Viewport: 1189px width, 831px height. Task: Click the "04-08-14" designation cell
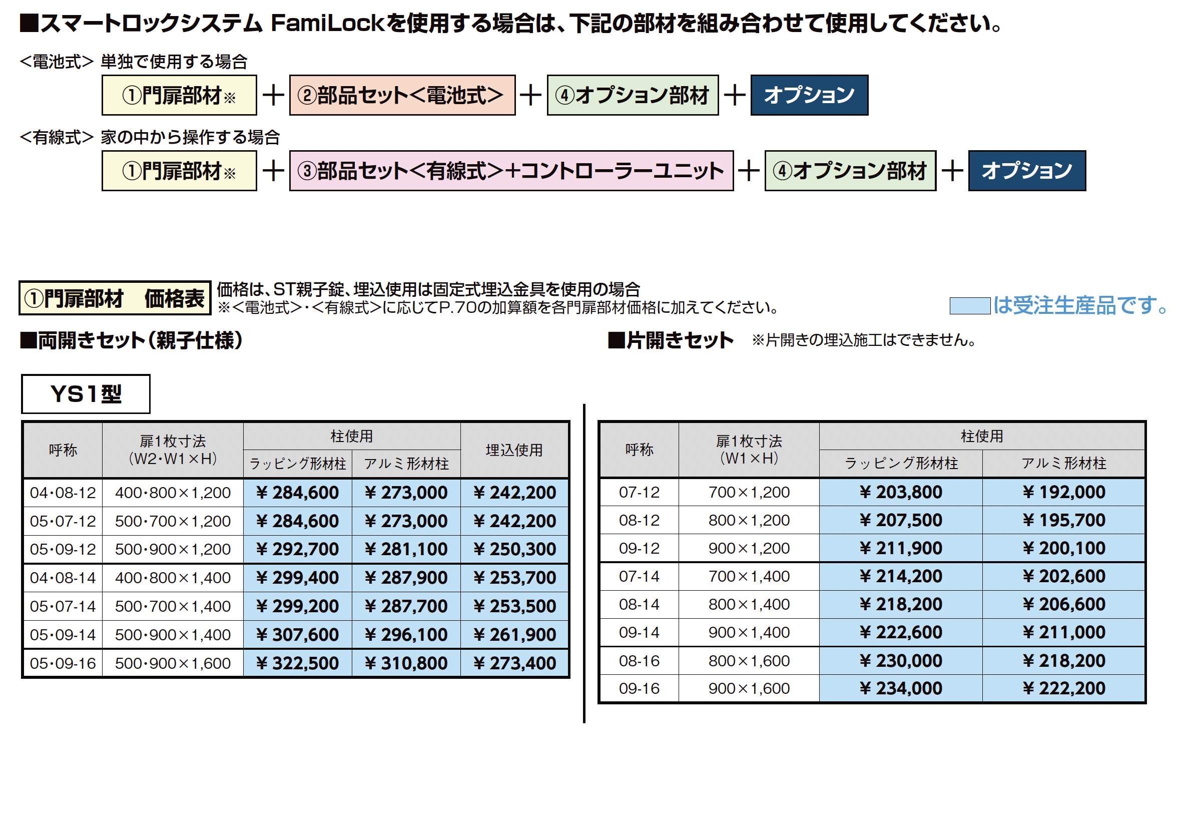click(63, 578)
